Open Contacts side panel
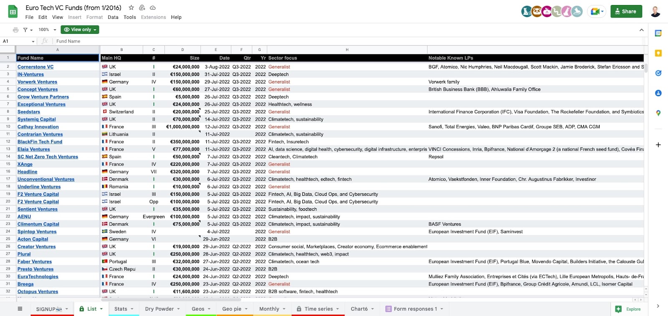The width and height of the screenshot is (668, 316). pyautogui.click(x=658, y=93)
